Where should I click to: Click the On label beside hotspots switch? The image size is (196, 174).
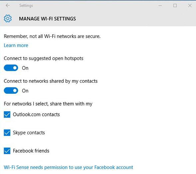click(x=25, y=68)
